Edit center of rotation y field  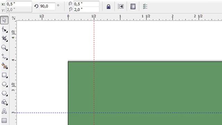86,10
